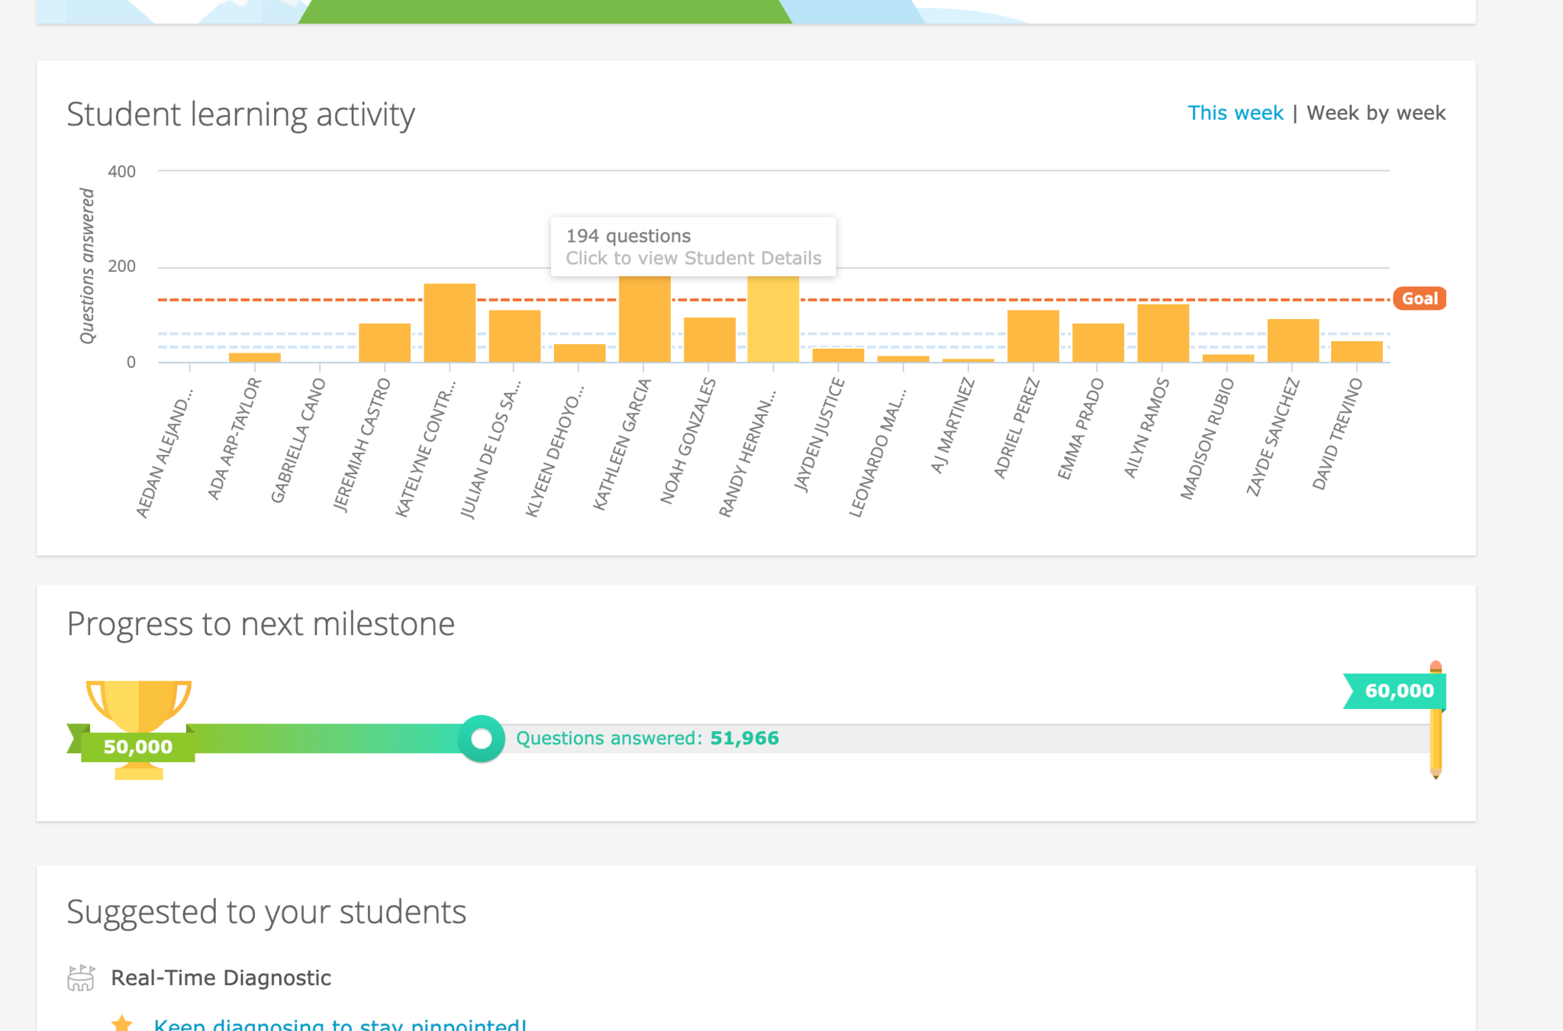
Task: Open Keep diagnosing to stay pinpointed link
Action: point(340,1024)
